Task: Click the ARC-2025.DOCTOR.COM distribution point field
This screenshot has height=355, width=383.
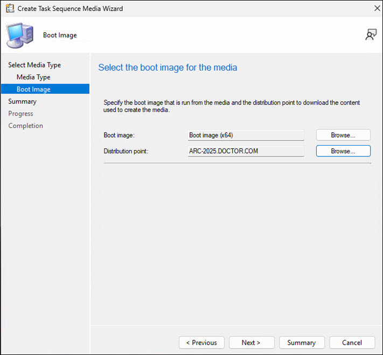Action: (x=246, y=151)
